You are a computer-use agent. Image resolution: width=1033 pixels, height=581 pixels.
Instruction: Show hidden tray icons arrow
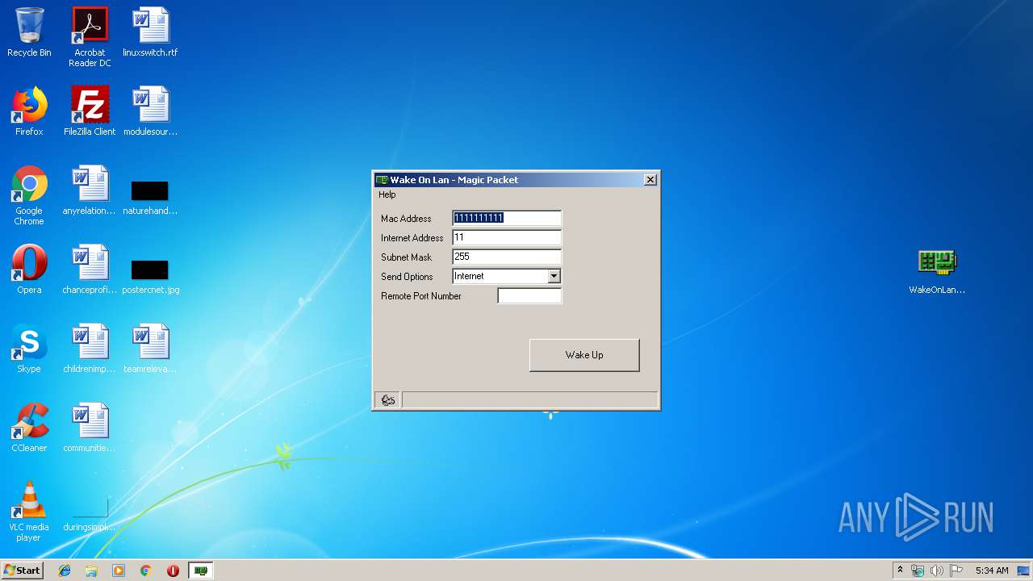point(900,571)
